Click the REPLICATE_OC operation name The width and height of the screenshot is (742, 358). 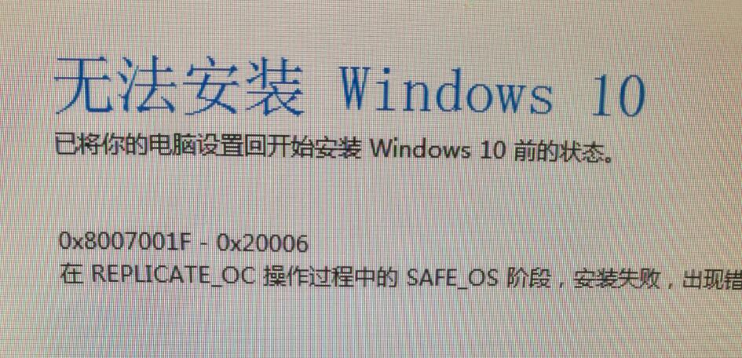170,276
